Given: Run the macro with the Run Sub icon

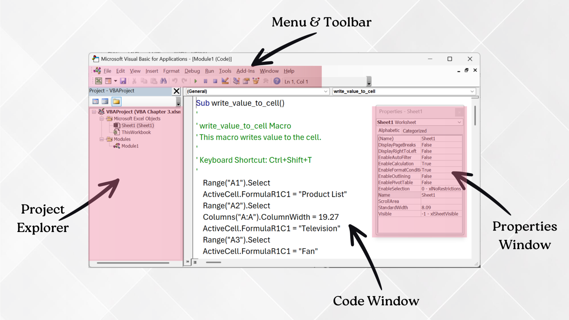Looking at the screenshot, I should coord(196,81).
